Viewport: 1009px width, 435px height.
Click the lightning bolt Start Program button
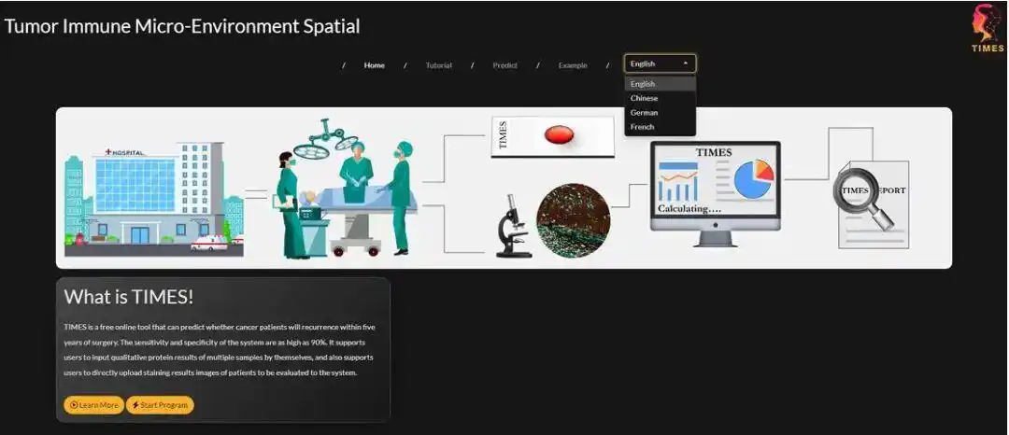tap(160, 405)
